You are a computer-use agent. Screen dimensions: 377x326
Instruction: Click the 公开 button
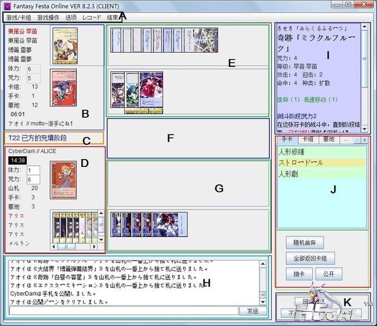[x=329, y=274]
